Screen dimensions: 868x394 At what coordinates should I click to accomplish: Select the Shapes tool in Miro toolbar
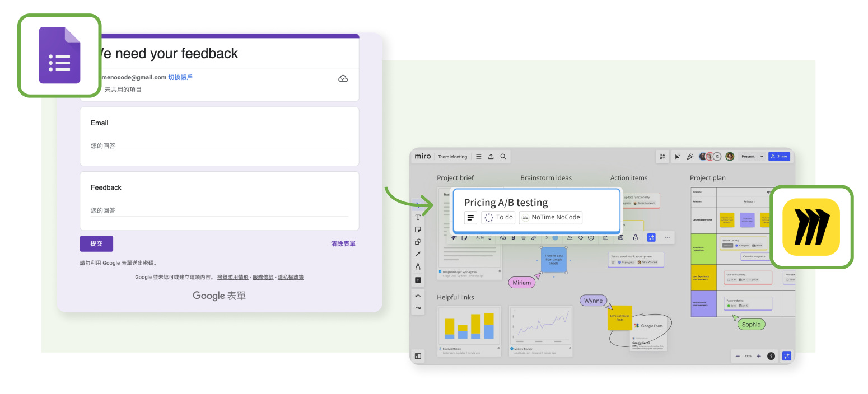(x=418, y=242)
